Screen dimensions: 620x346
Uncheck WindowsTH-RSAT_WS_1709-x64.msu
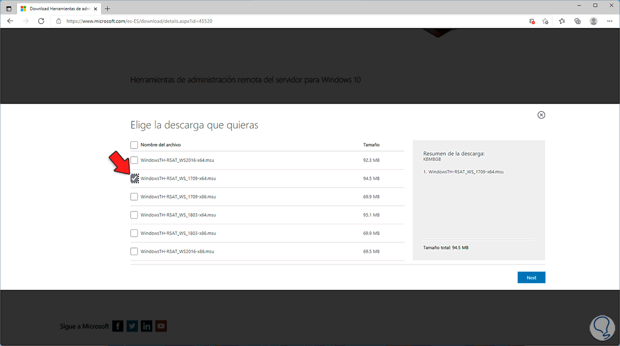[x=134, y=178]
